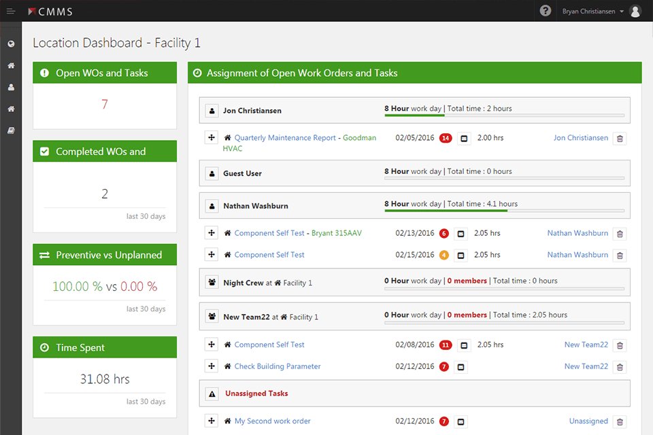Click the open work orders count 7
This screenshot has height=435, width=653.
(x=105, y=104)
